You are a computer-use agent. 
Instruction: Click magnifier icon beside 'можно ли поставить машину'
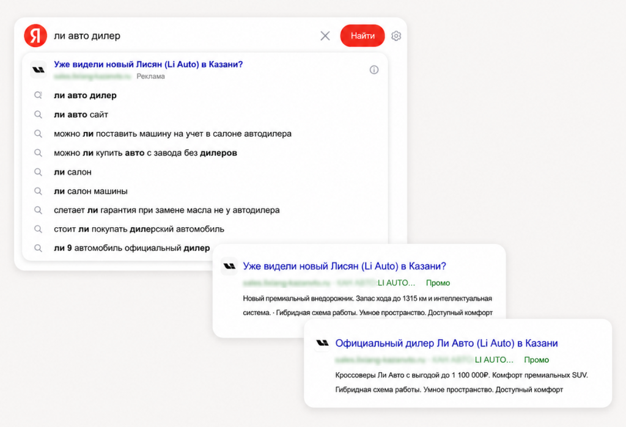38,134
